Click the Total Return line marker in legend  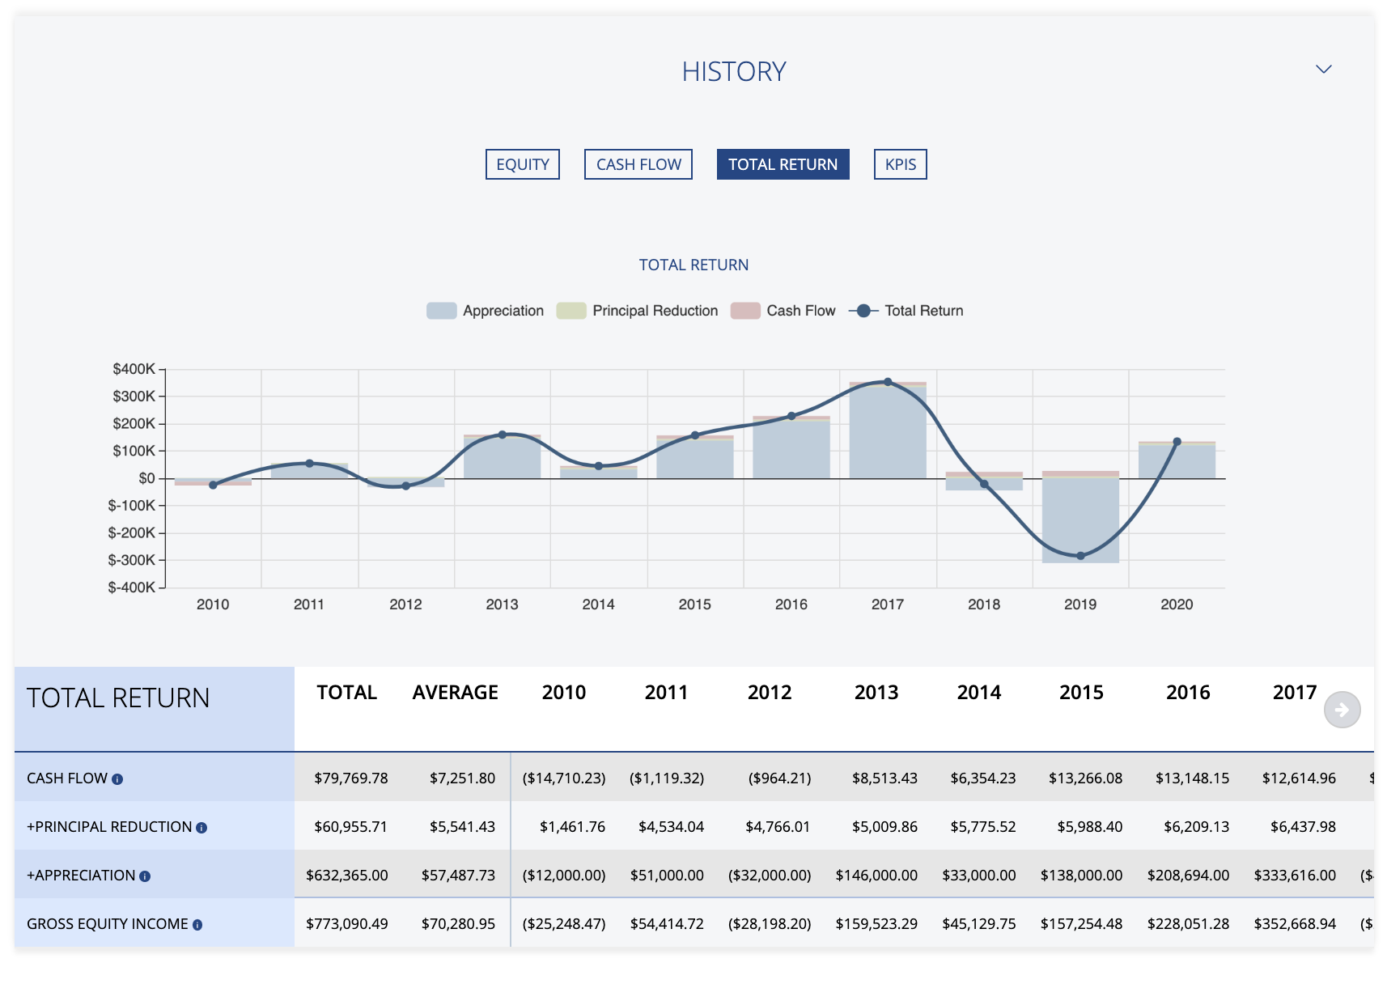[x=863, y=311]
